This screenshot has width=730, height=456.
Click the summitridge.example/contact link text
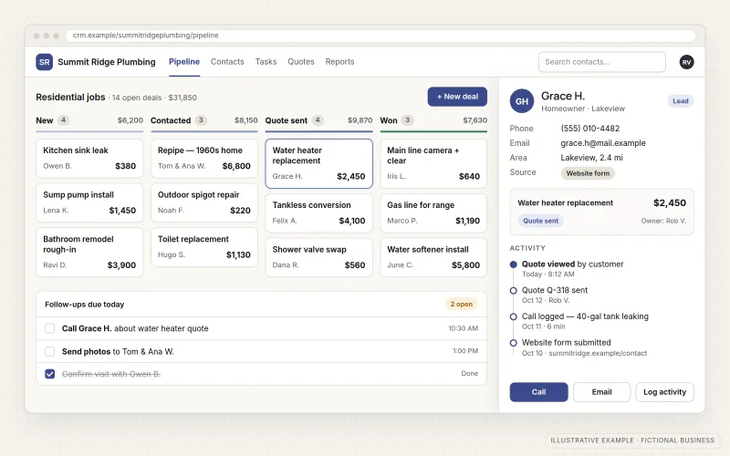[598, 353]
